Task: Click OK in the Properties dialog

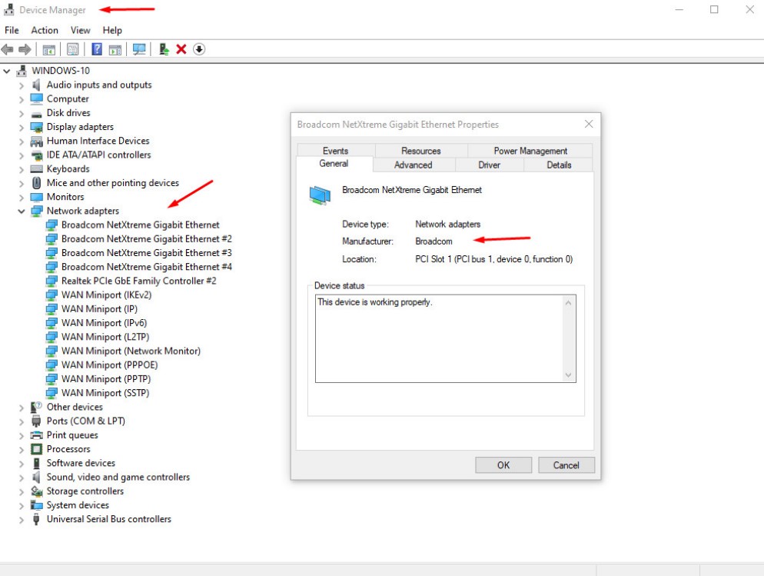Action: [x=503, y=465]
